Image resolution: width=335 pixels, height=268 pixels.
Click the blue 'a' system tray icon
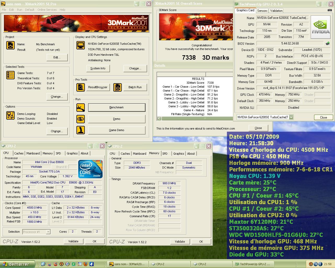pos(316,264)
